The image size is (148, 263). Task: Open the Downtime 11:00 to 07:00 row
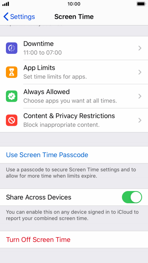point(74,48)
